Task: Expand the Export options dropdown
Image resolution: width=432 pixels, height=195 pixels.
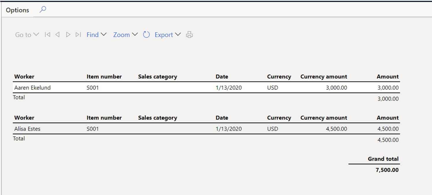Action: pos(178,34)
